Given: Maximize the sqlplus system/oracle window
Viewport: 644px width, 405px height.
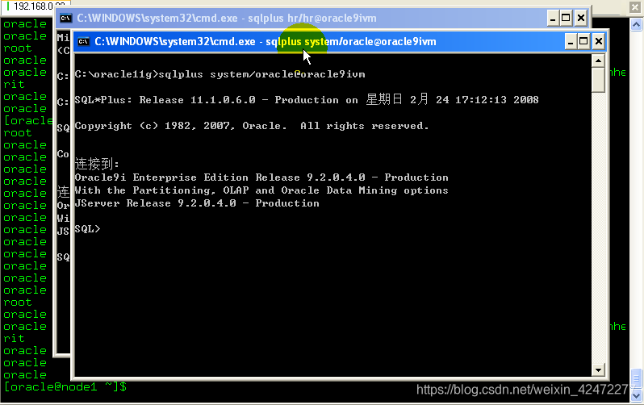Looking at the screenshot, I should pos(583,41).
